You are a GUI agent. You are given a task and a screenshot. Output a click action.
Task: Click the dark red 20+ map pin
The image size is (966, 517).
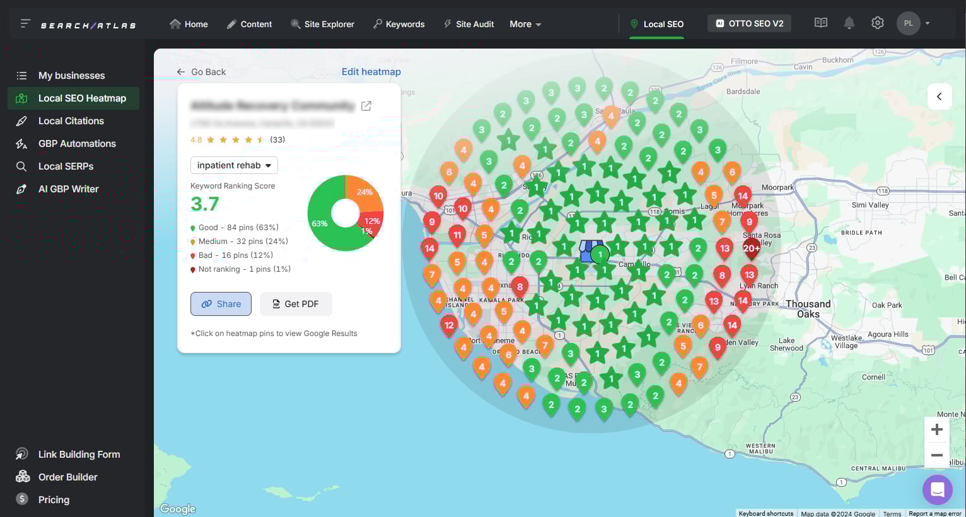pos(751,248)
